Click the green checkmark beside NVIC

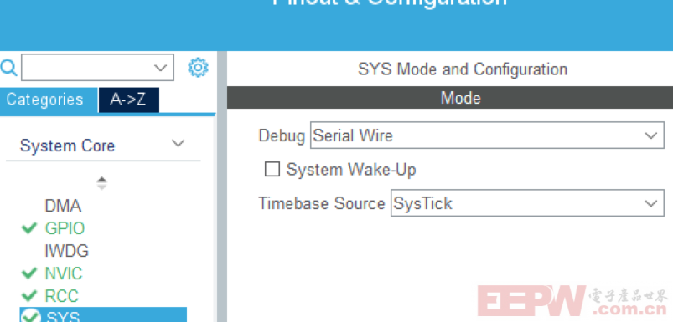coord(29,273)
